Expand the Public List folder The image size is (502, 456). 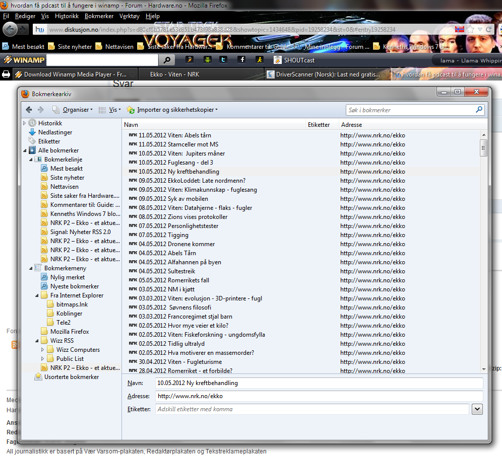42,358
